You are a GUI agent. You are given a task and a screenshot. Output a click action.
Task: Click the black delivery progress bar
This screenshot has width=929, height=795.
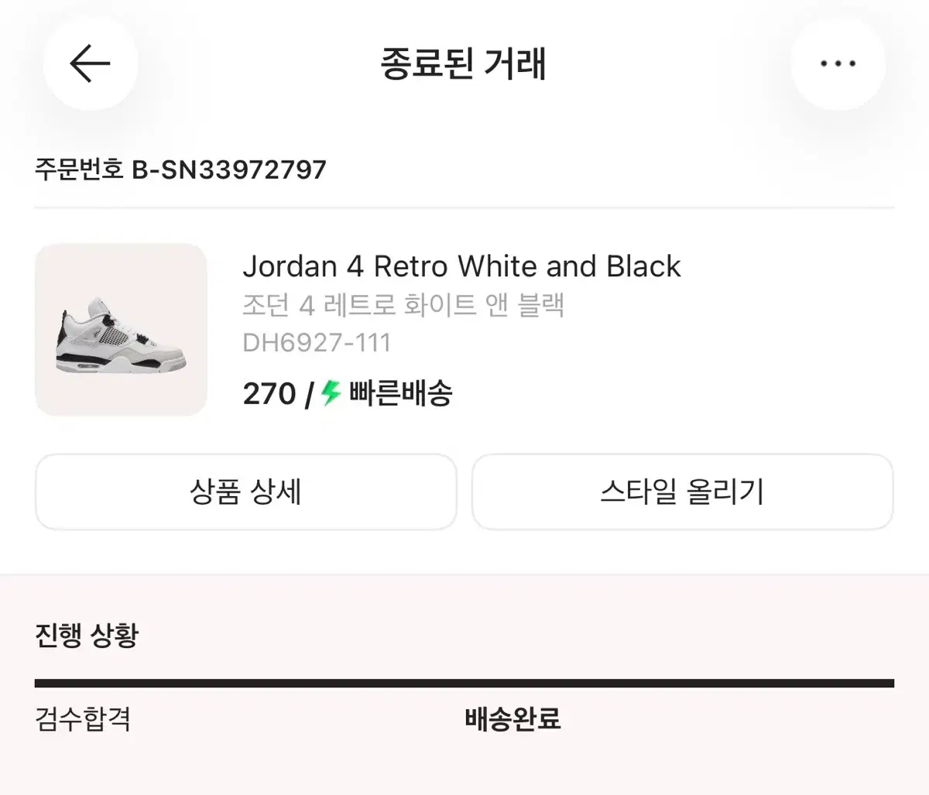coord(464,684)
